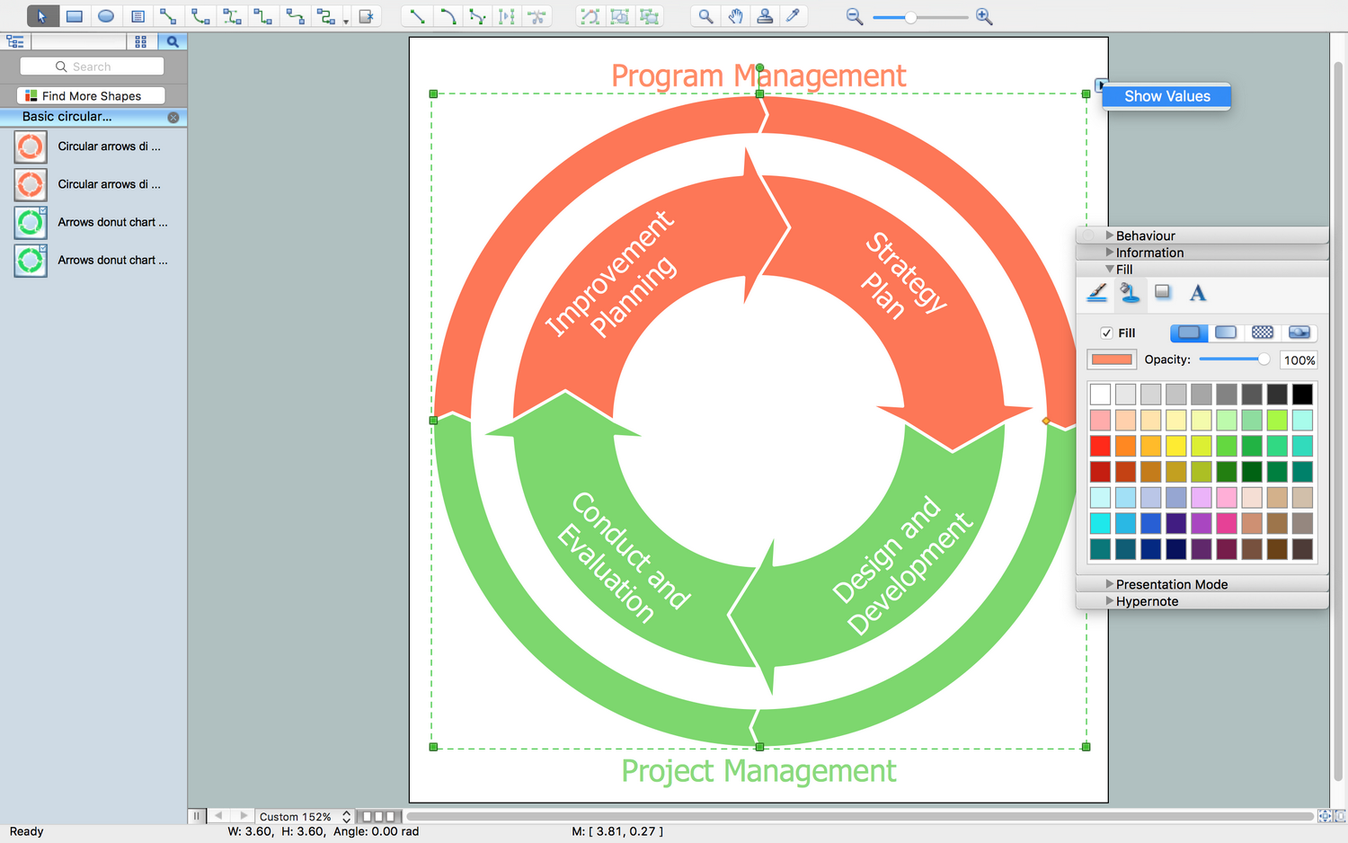The height and width of the screenshot is (843, 1348).
Task: Enable the pattern fill mode
Action: pos(1262,333)
